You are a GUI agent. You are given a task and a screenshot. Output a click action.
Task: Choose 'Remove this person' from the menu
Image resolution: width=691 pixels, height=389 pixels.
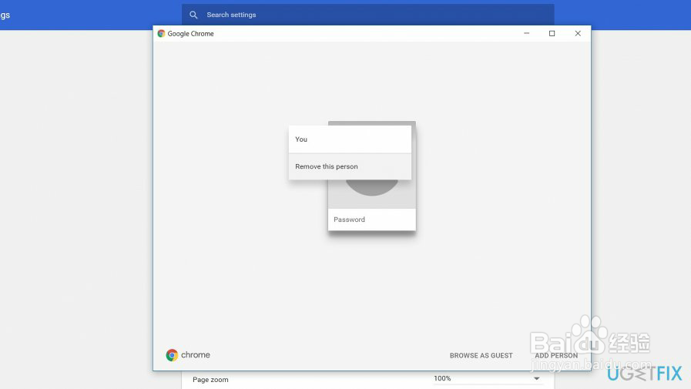coord(350,166)
